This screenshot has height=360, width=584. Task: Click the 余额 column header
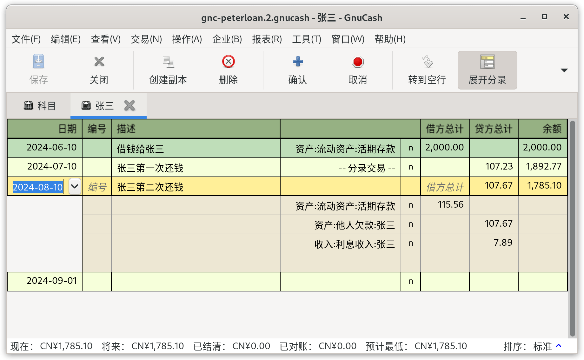543,129
